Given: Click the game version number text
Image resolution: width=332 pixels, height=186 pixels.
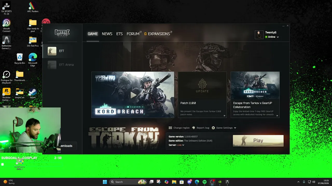Looking at the screenshot, I should coord(191,137).
